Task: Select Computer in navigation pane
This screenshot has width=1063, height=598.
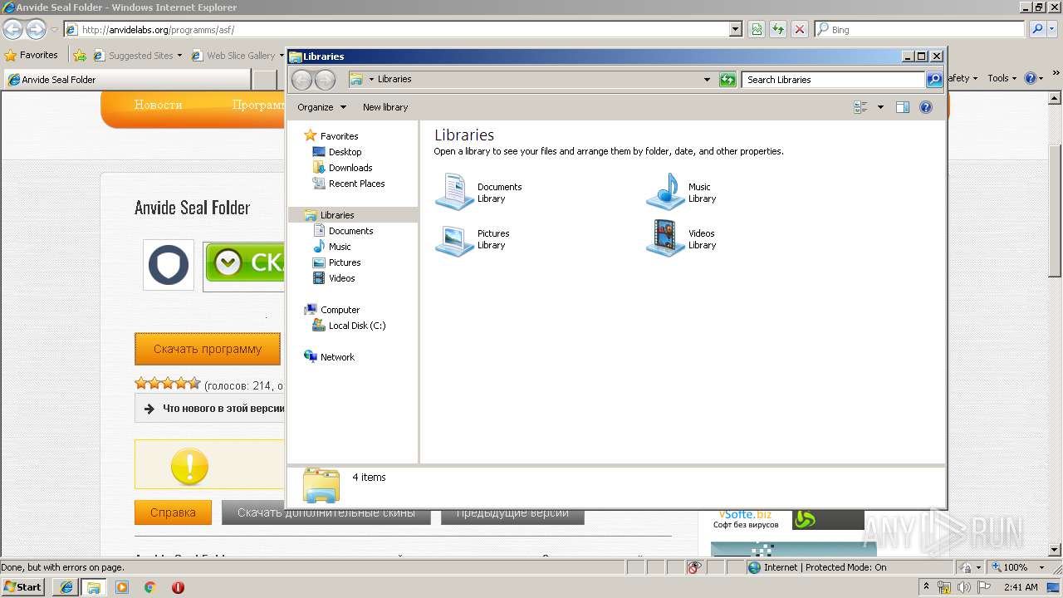Action: point(340,310)
